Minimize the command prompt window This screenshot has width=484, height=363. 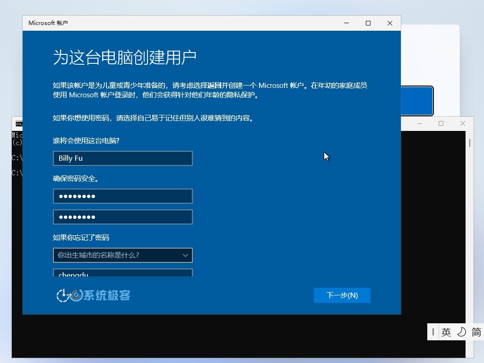pos(420,123)
